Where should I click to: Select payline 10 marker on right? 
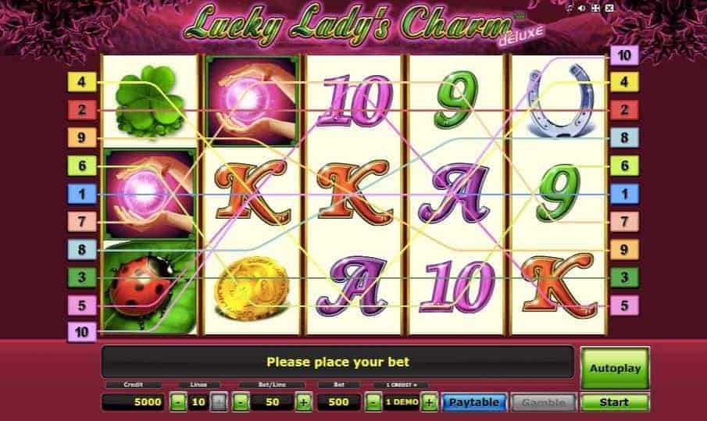point(624,55)
